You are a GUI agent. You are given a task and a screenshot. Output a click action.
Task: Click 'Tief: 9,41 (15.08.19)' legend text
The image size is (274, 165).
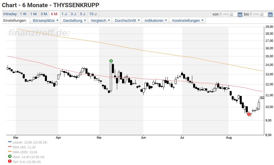pyautogui.click(x=26, y=162)
